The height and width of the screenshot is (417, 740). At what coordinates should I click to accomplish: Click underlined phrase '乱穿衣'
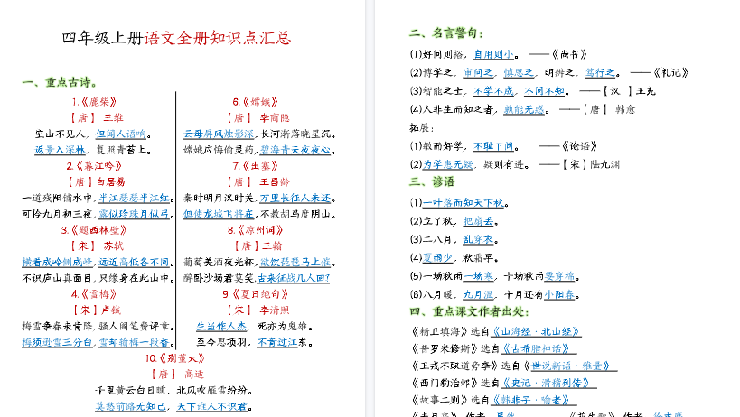click(478, 239)
